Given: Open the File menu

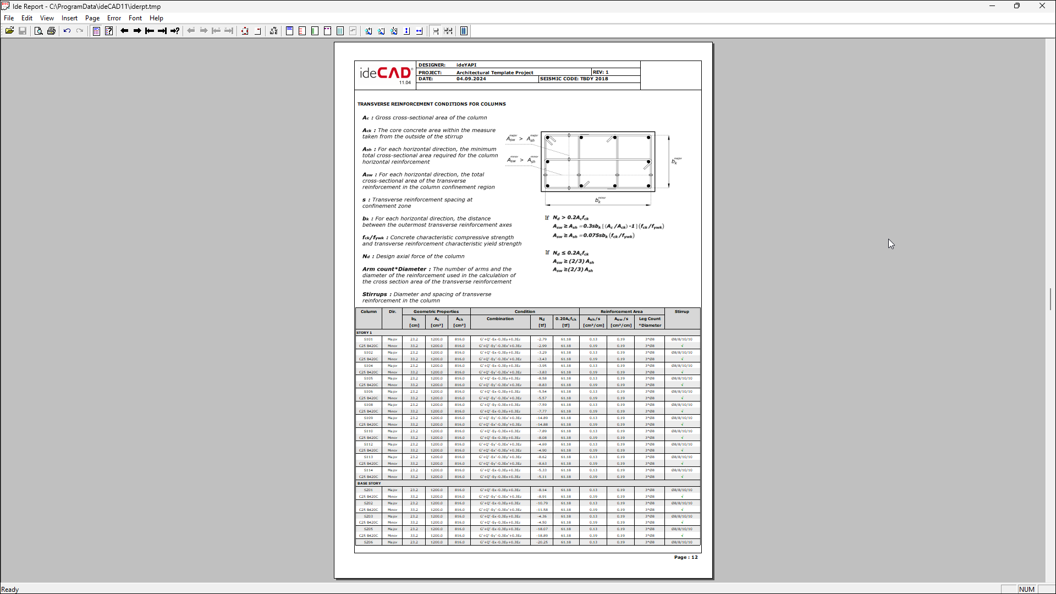Looking at the screenshot, I should pos(9,18).
